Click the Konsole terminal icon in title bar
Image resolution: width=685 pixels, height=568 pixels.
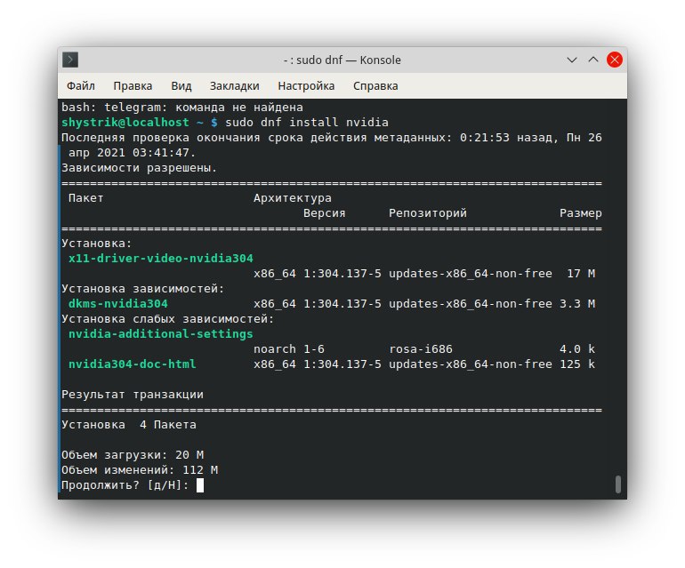[70, 60]
